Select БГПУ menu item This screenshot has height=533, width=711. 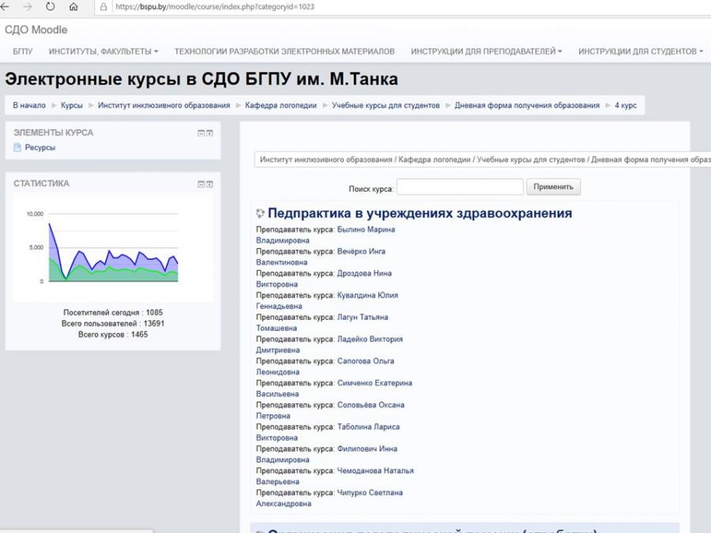point(23,51)
